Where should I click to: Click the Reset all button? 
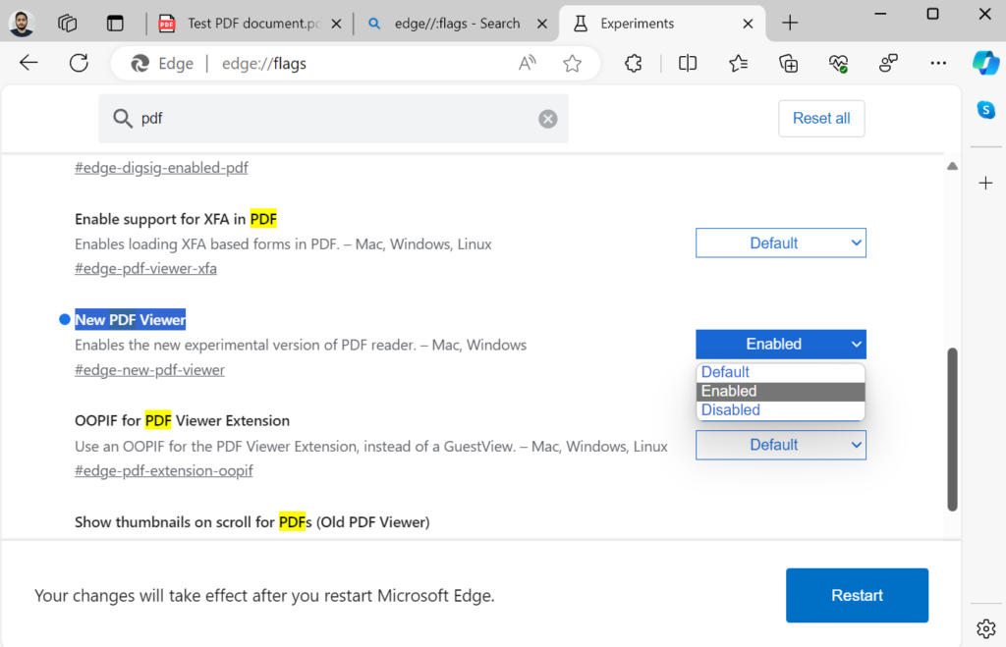pos(821,118)
